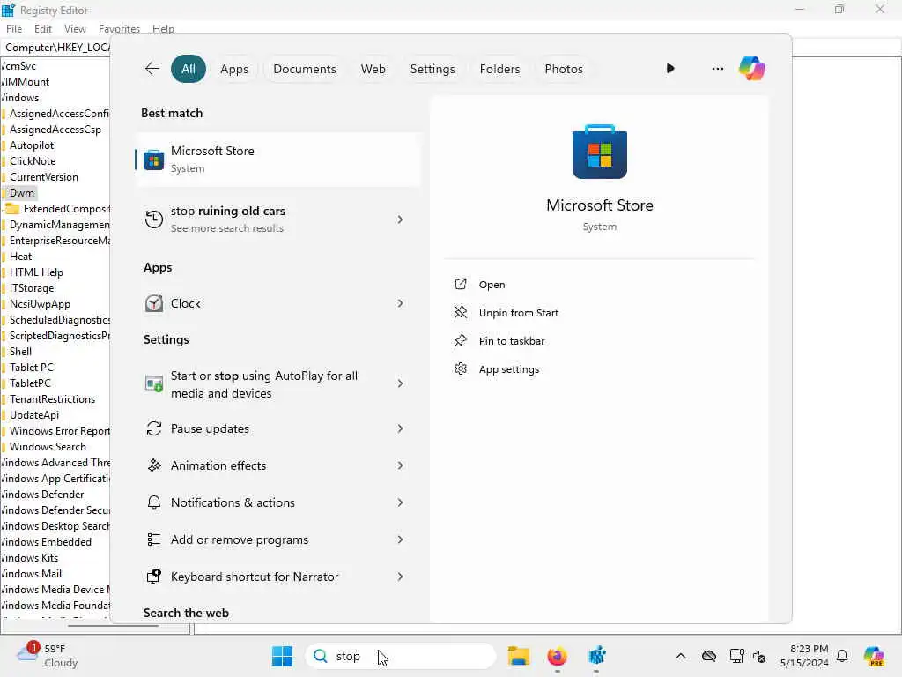
Task: Open the Edit menu in Registry Editor
Action: click(42, 29)
